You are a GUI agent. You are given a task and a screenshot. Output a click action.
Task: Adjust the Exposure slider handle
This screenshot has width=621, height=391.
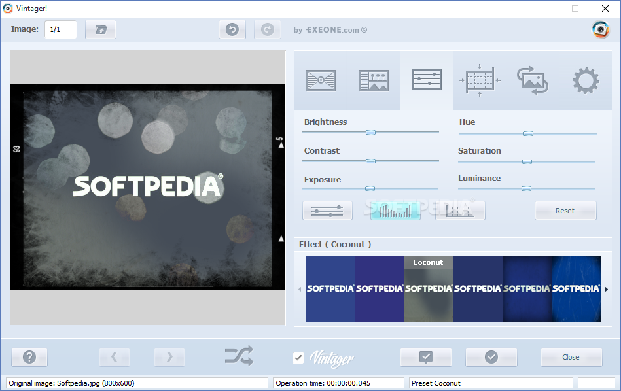370,189
